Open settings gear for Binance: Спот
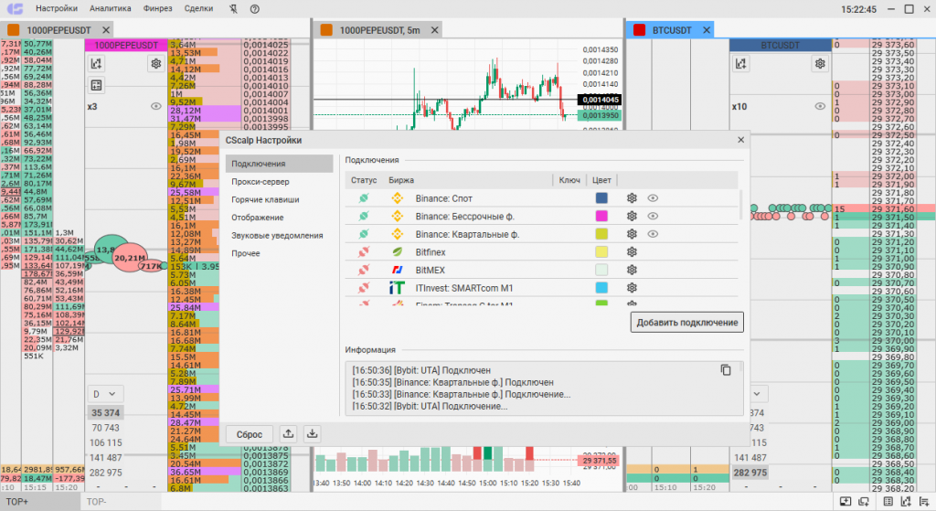 coord(632,198)
